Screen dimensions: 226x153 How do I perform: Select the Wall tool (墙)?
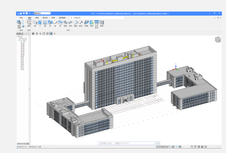pos(35,23)
